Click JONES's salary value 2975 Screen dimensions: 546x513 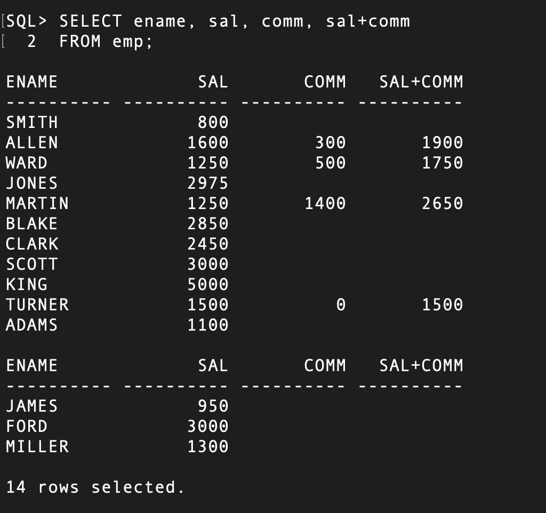click(208, 183)
